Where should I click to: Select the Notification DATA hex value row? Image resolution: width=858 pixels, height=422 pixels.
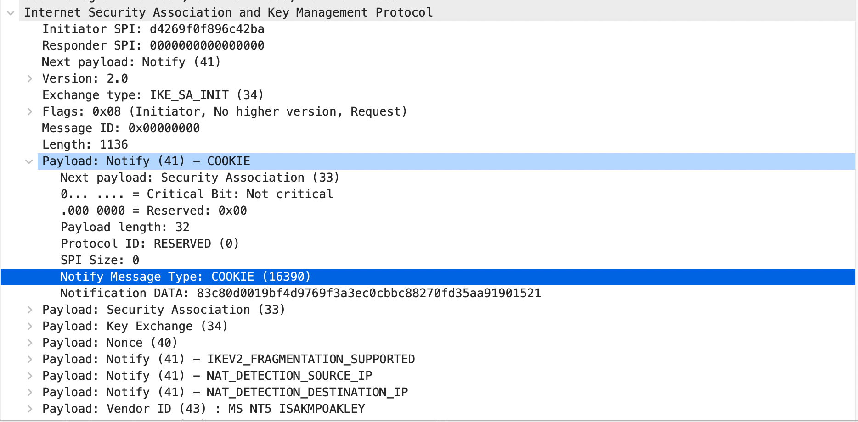(x=300, y=294)
